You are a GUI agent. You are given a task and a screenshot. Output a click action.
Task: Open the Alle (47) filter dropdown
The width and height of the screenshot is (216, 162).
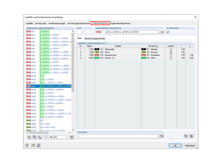click(x=56, y=137)
